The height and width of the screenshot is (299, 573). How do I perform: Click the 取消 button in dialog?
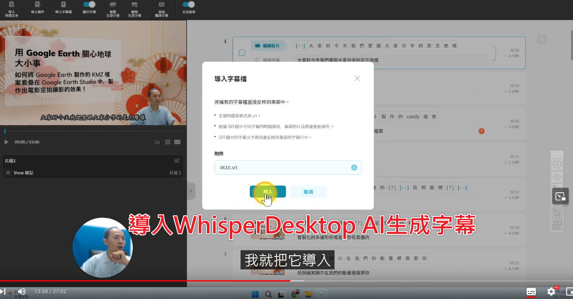click(x=308, y=191)
